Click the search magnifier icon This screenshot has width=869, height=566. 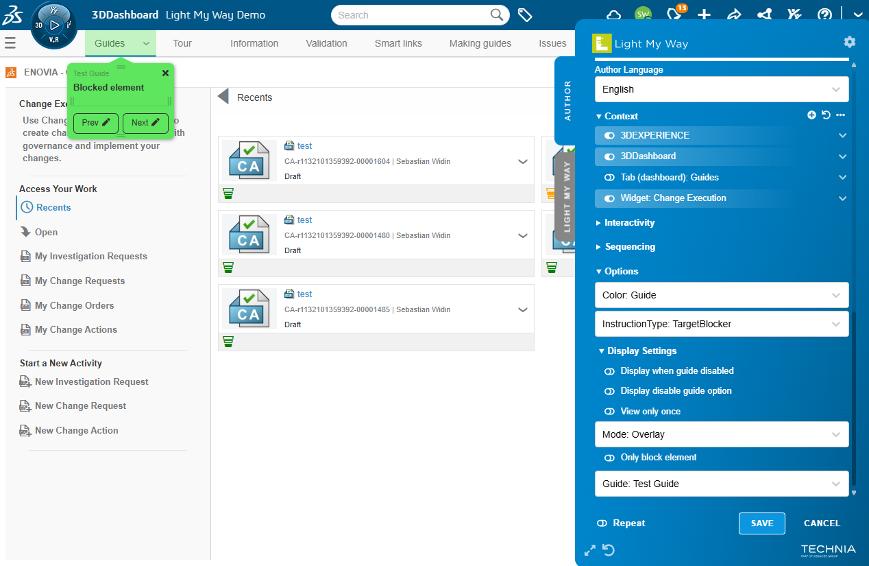pos(498,14)
